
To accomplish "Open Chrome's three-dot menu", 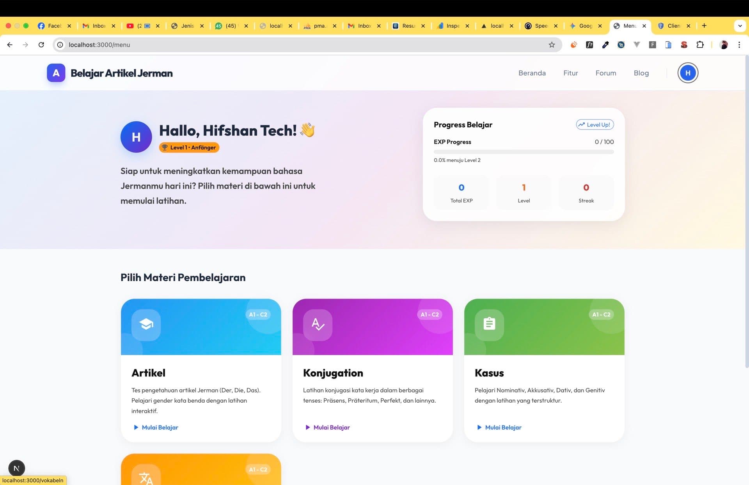I will (739, 44).
